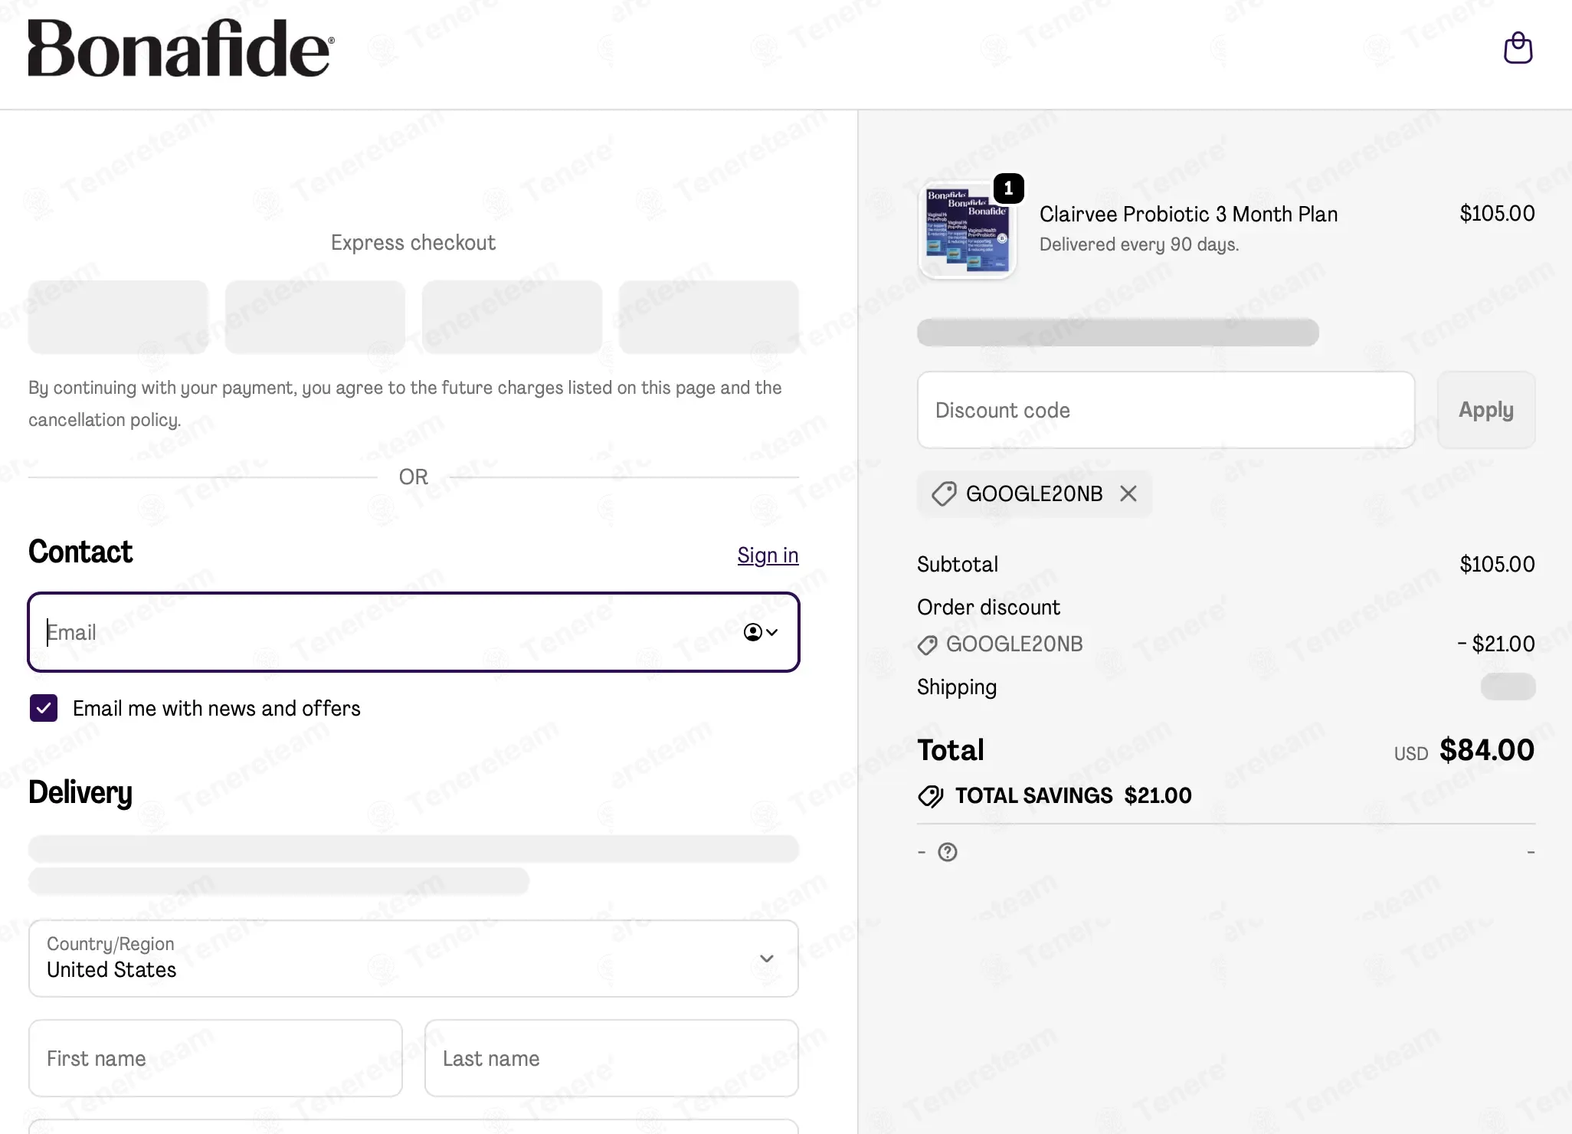Click the Order discount tag icon
The width and height of the screenshot is (1572, 1134).
pyautogui.click(x=927, y=645)
